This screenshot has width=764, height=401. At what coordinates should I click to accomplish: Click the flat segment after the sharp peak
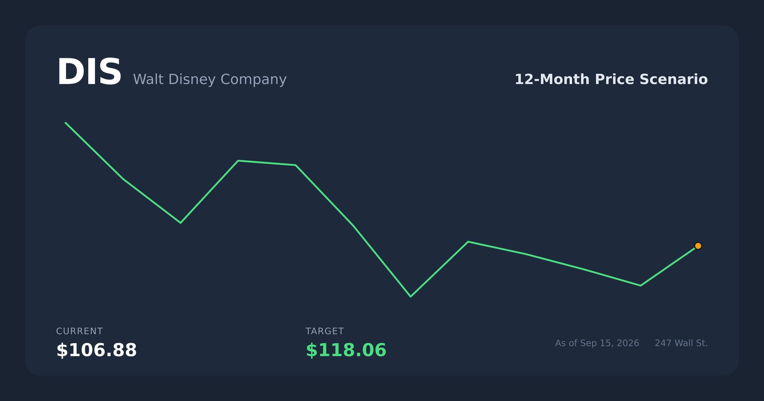click(267, 163)
